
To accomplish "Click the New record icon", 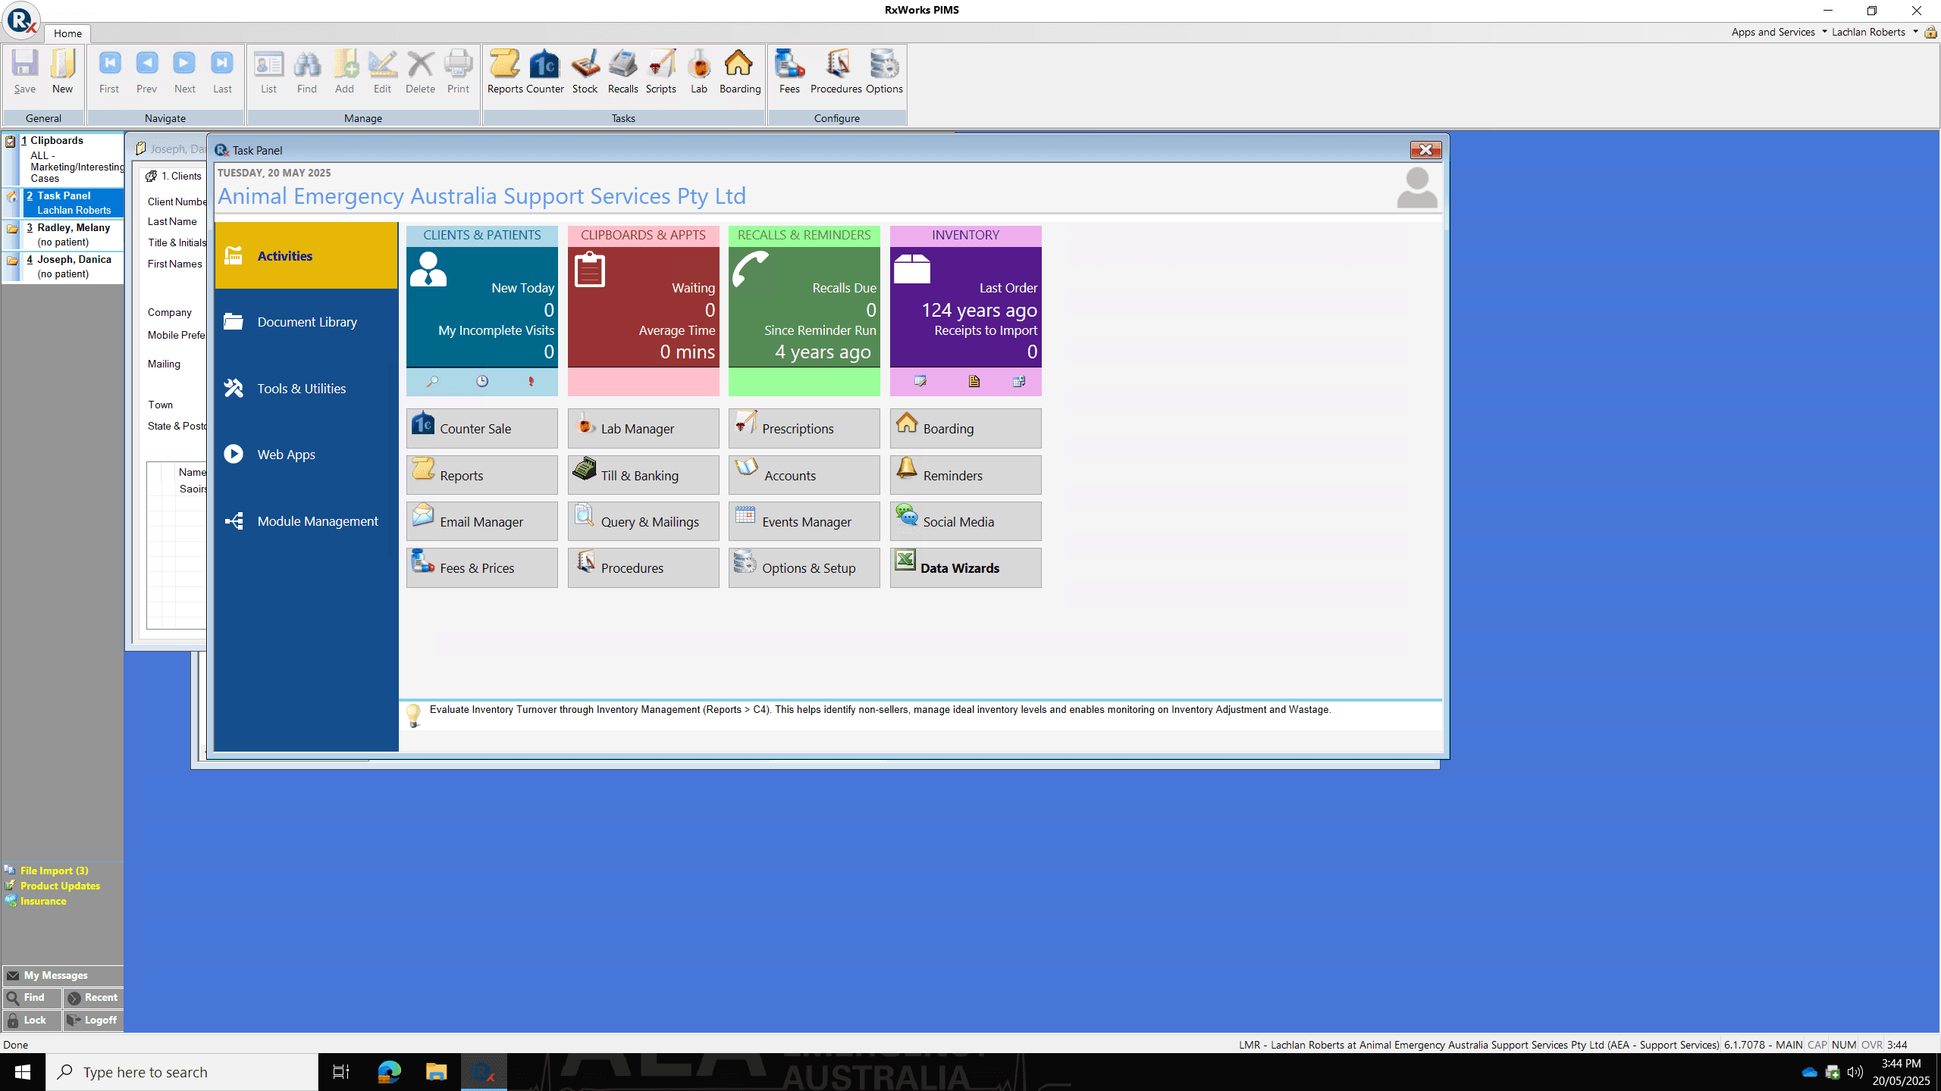I will pyautogui.click(x=62, y=72).
